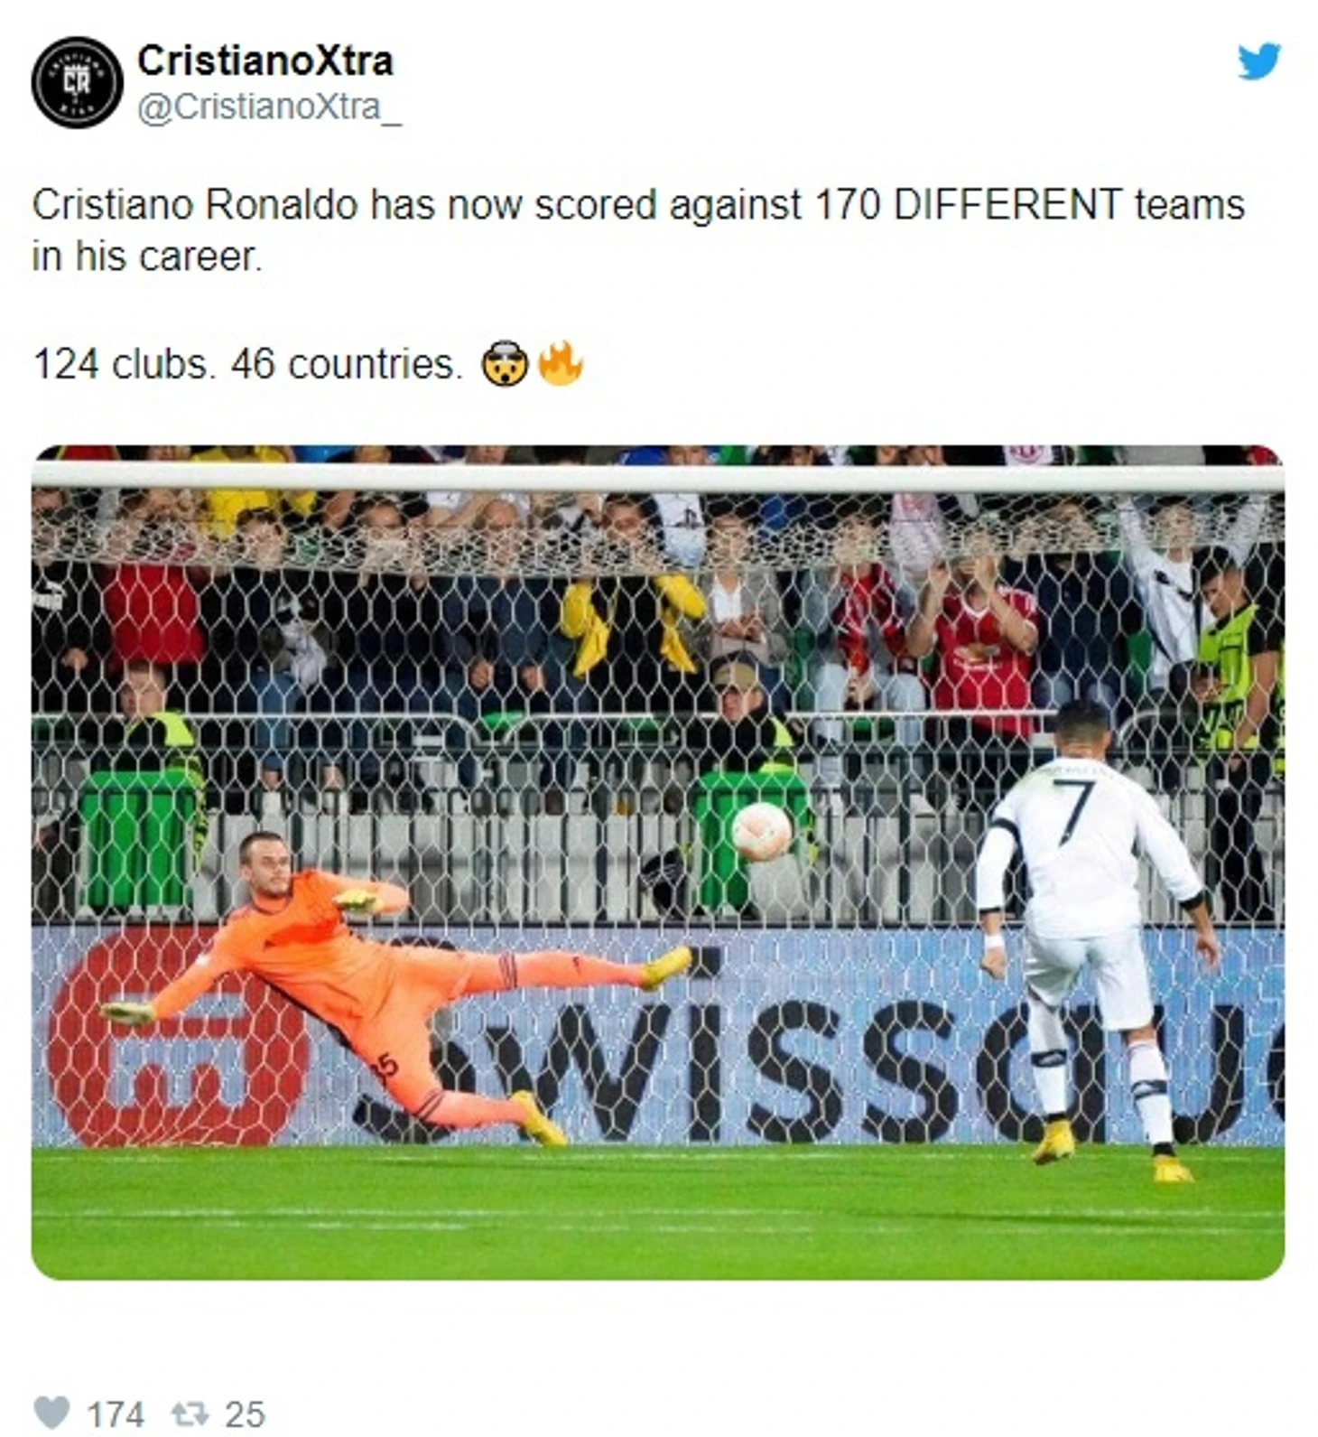The height and width of the screenshot is (1437, 1318).
Task: View the 25 retweets count
Action: click(245, 1414)
